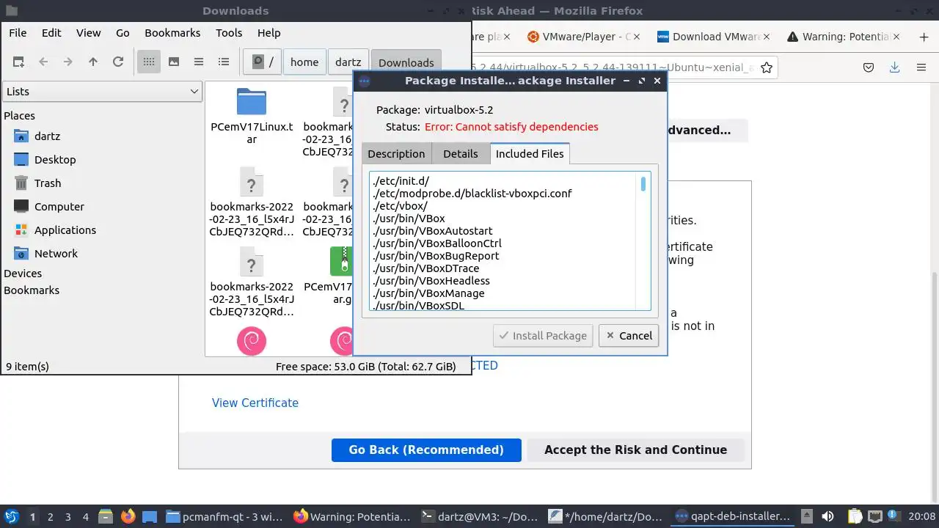This screenshot has height=528, width=939.
Task: Open the Help menu in file manager
Action: [x=269, y=32]
